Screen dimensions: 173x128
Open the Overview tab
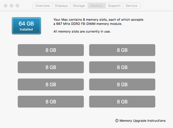coord(43,6)
